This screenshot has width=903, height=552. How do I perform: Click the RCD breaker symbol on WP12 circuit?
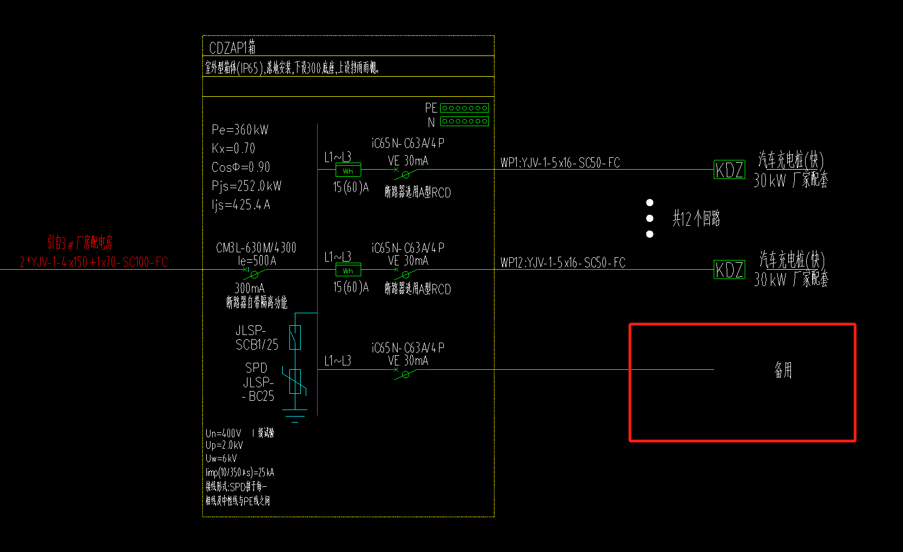pos(405,274)
